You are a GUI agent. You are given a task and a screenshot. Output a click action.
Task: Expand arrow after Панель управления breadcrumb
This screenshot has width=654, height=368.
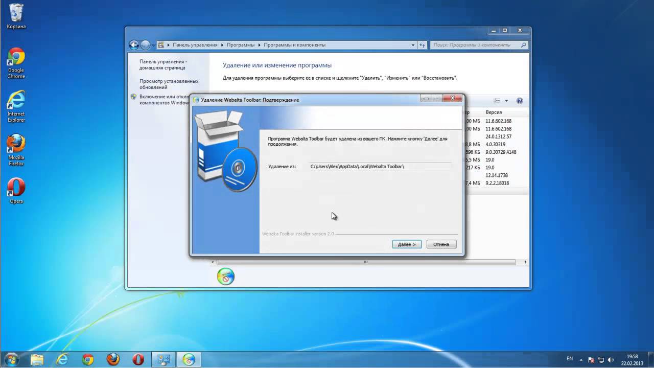(222, 45)
